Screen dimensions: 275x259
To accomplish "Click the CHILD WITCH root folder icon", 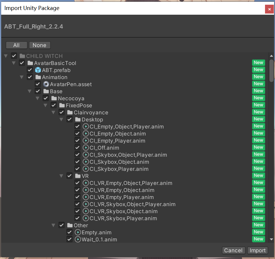I will pyautogui.click(x=22, y=56).
